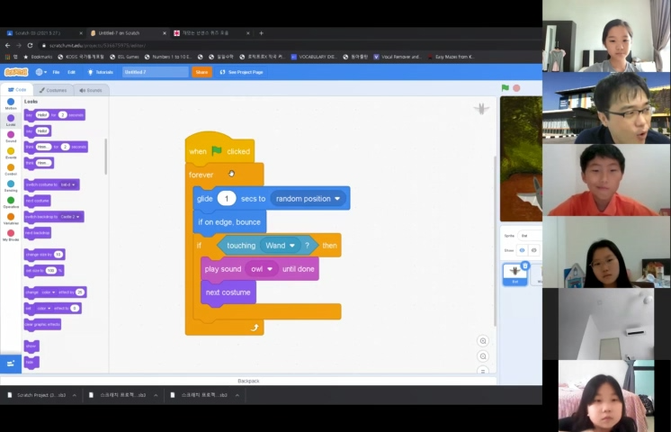This screenshot has height=432, width=671.
Task: Switch to browser tab Scratch 03
Action: click(42, 33)
